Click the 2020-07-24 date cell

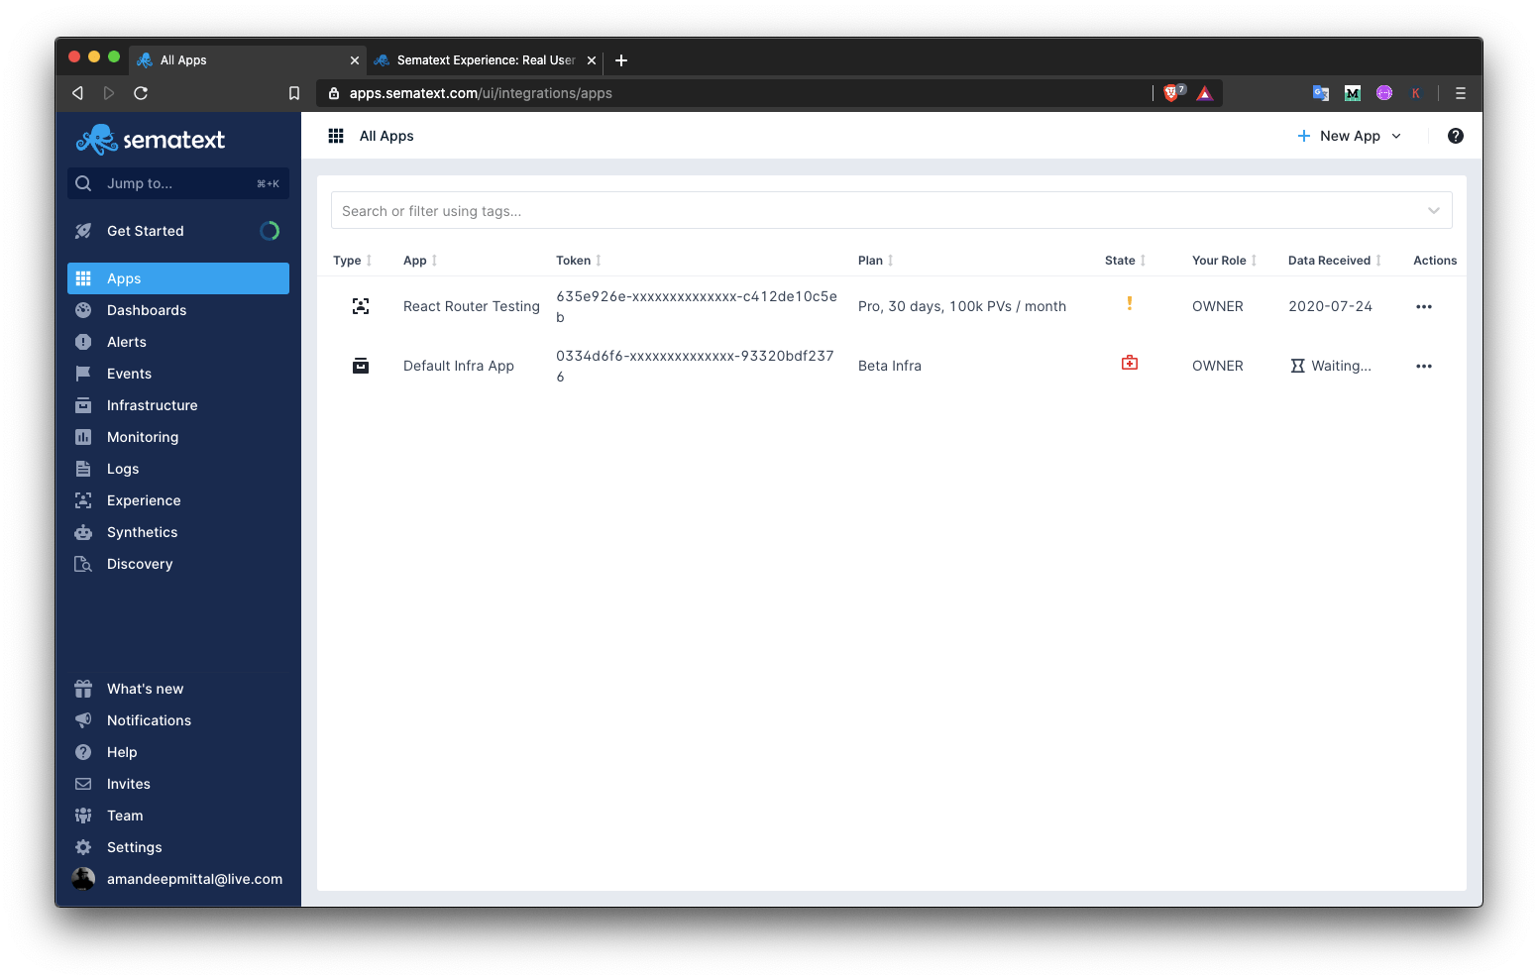click(x=1331, y=306)
